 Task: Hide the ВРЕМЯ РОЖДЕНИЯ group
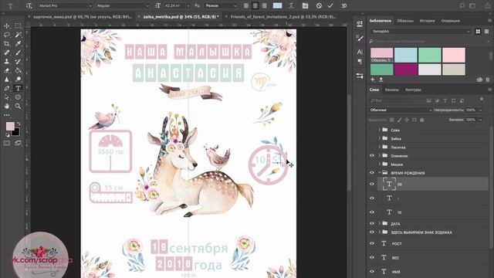coord(372,173)
